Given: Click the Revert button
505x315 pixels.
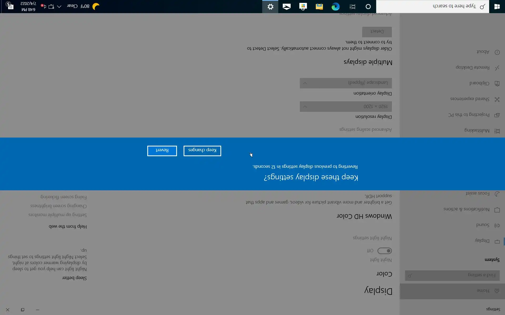Looking at the screenshot, I should (162, 151).
